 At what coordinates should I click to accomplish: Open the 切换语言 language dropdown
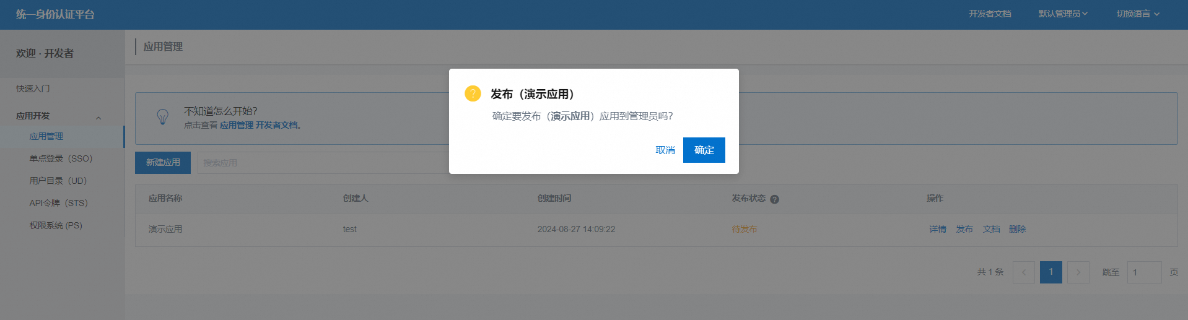tap(1137, 14)
